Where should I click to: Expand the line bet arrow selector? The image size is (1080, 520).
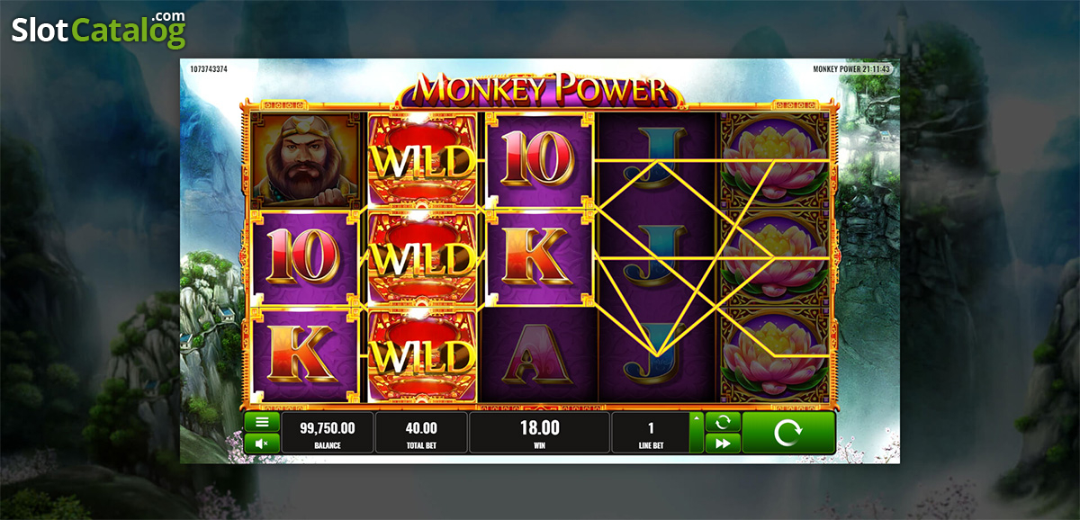696,433
